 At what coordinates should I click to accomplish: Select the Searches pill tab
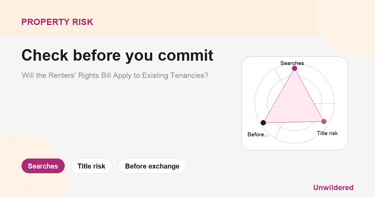pos(43,166)
